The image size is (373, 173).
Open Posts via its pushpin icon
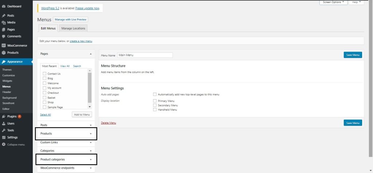[4, 16]
